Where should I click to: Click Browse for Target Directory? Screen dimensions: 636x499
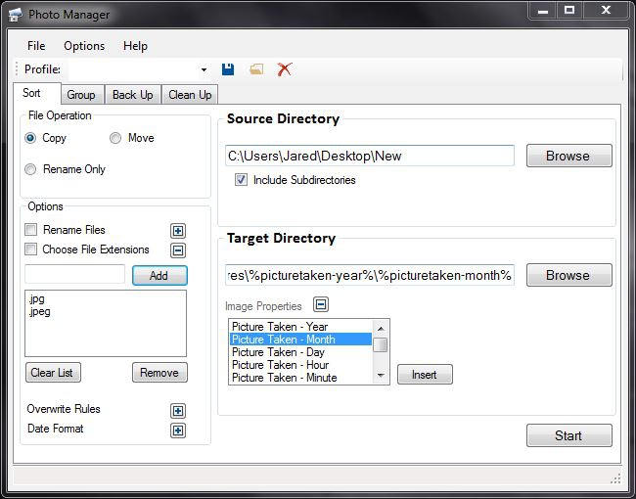point(569,275)
